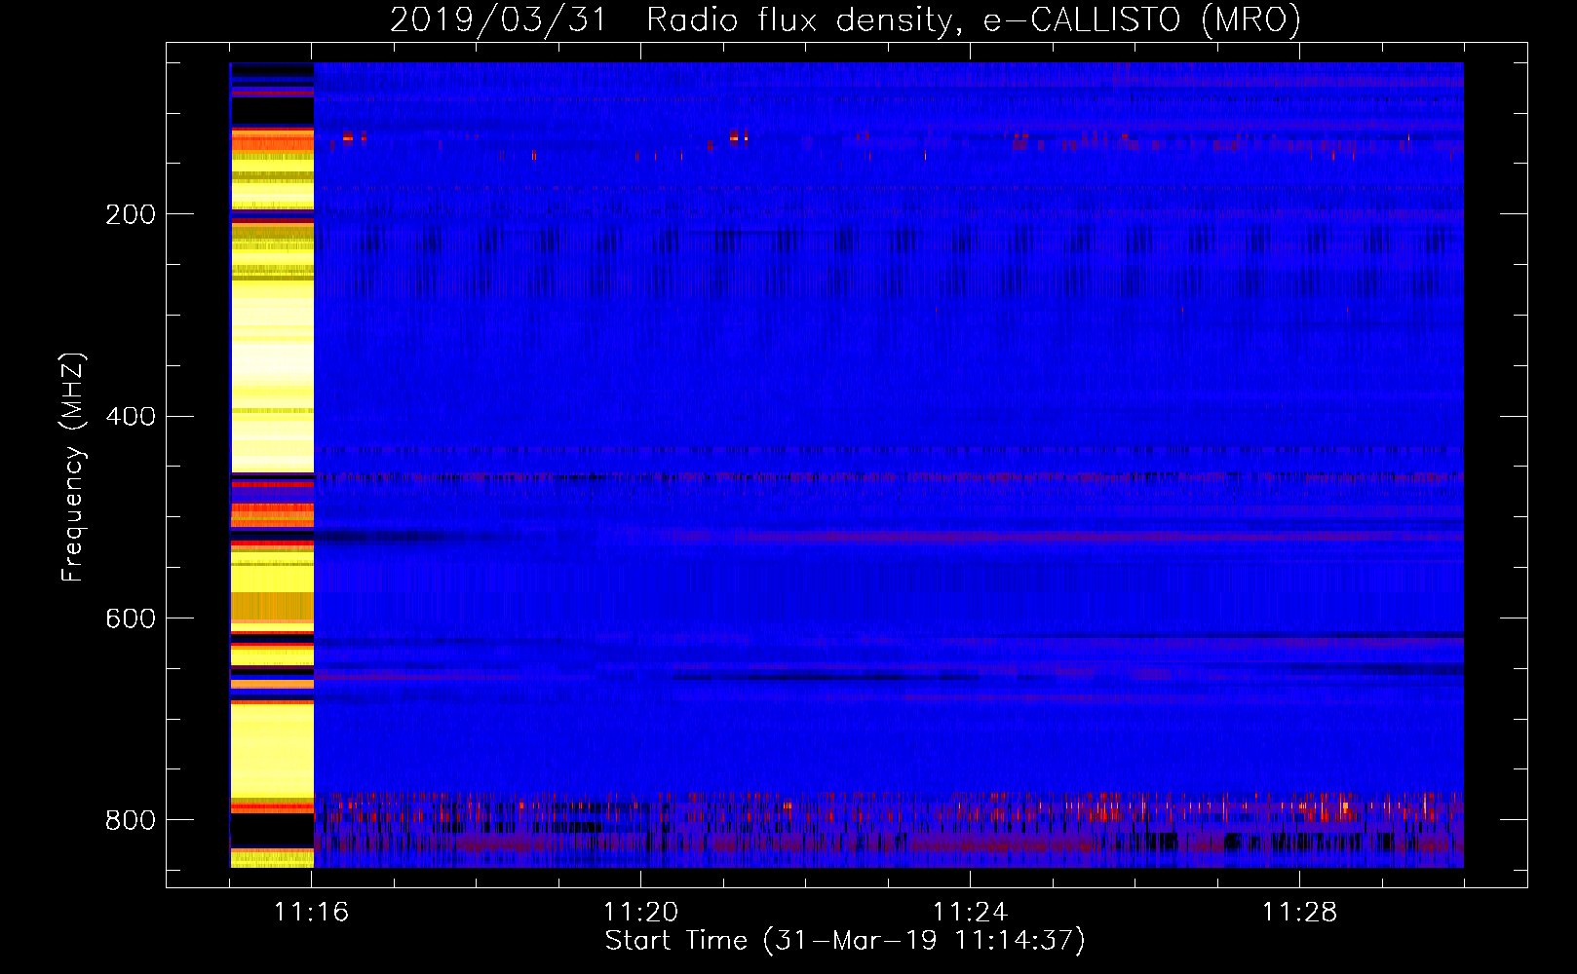Click the 'Start Time (31-Mar-19 11:14:37)' label
The width and height of the screenshot is (1577, 974).
coord(845,941)
